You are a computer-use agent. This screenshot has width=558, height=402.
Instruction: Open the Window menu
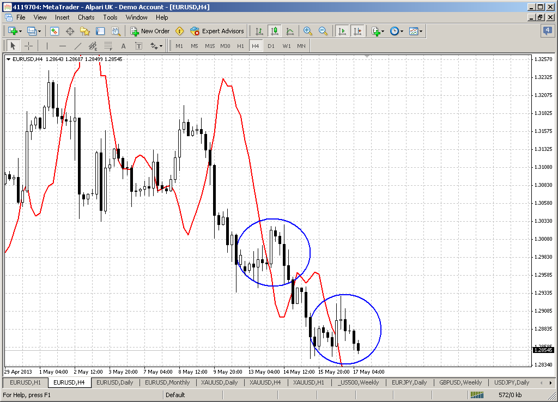click(x=136, y=17)
